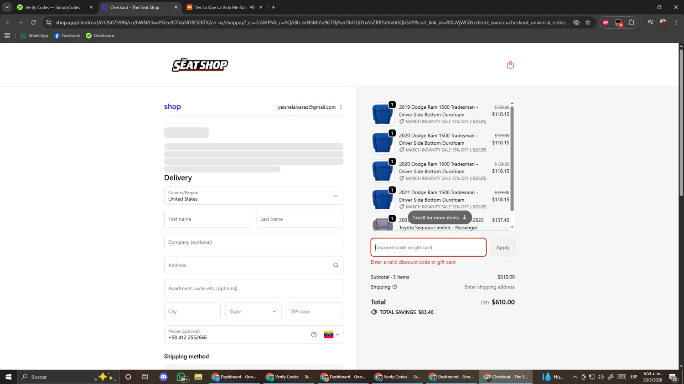Focus the Company (optional) field
Screen dimensions: 684x384
[254, 242]
